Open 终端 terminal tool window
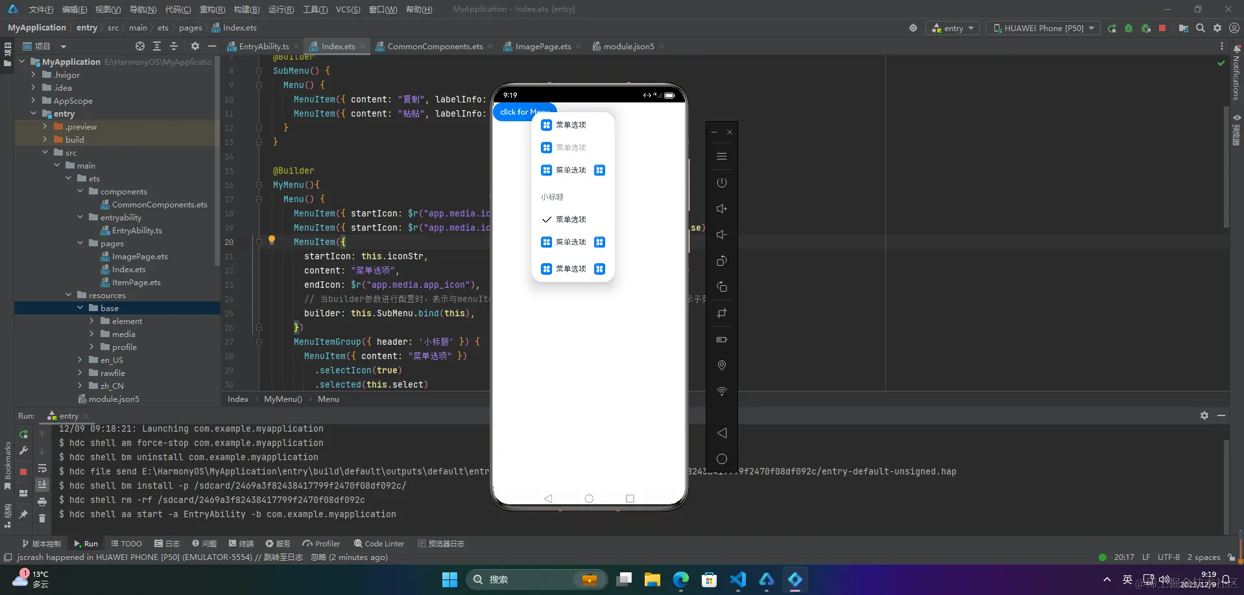This screenshot has height=595, width=1244. tap(241, 544)
